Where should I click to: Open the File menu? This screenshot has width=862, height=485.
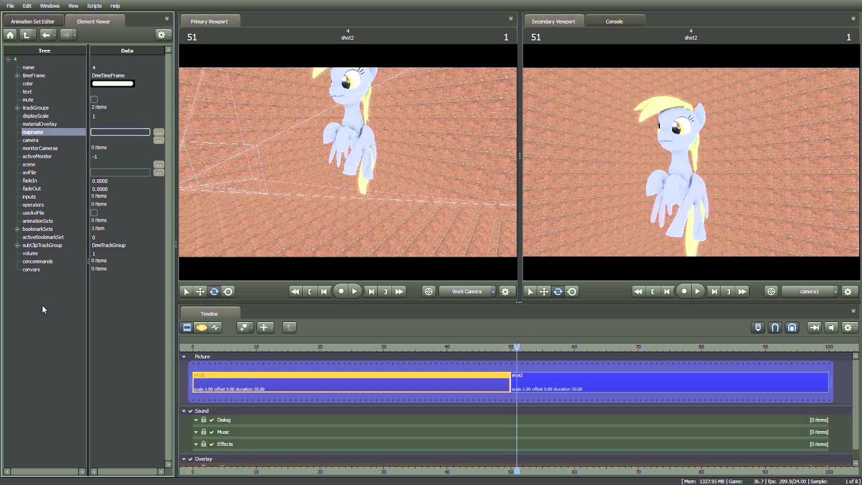tap(10, 6)
